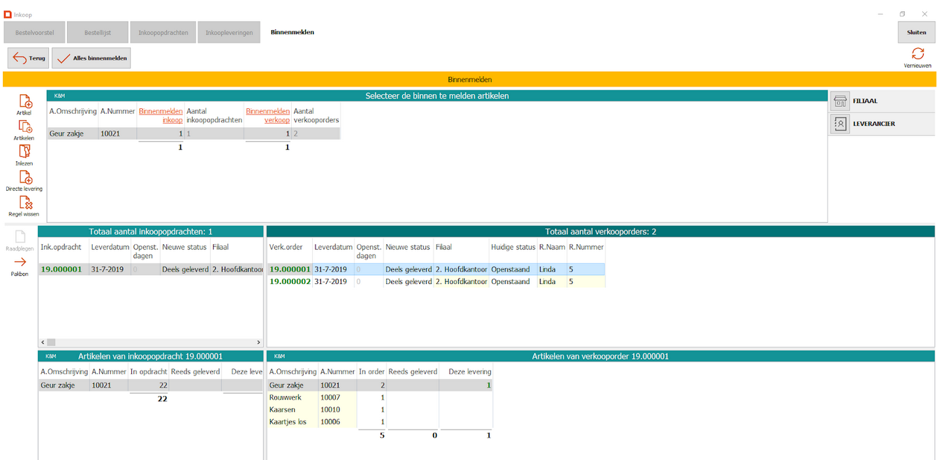Refresh using the Vernieuwen icon
The width and height of the screenshot is (946, 460).
917,54
